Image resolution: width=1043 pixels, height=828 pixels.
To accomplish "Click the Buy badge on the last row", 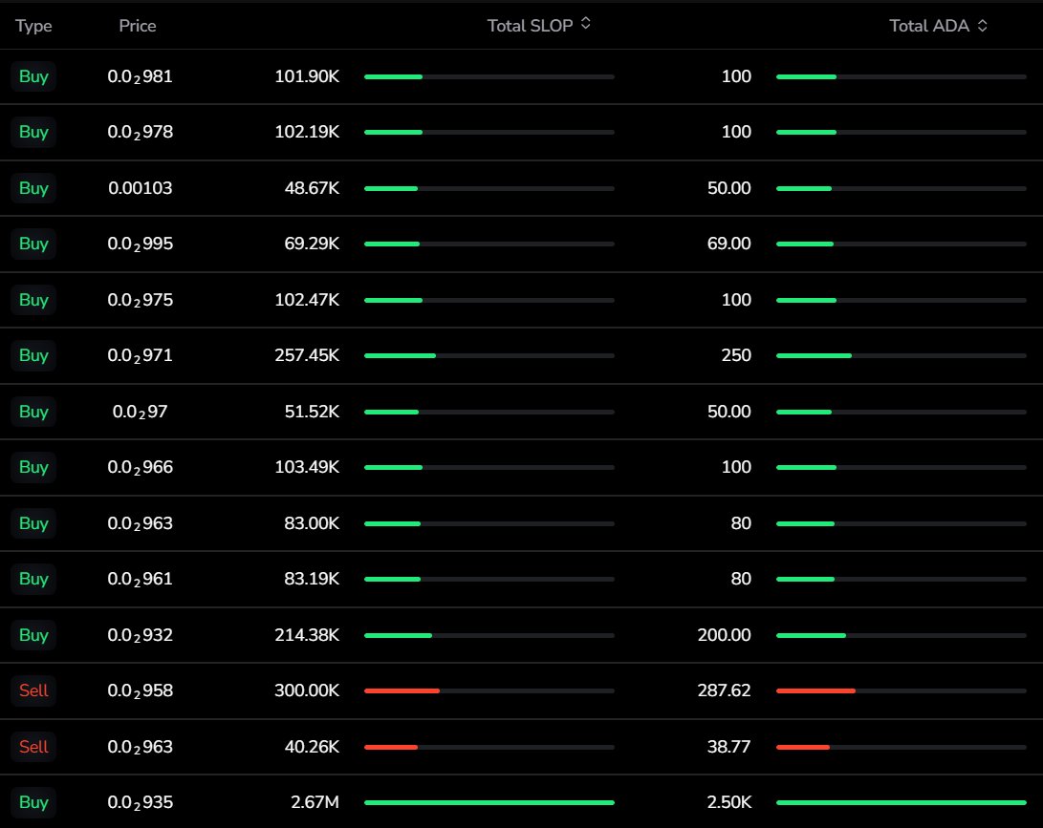I will point(33,802).
